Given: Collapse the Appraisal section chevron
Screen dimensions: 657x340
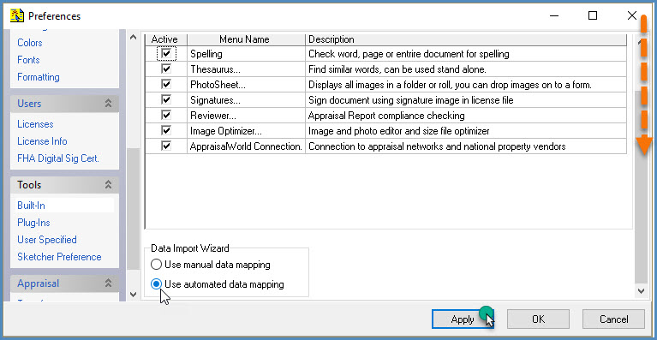Looking at the screenshot, I should (108, 283).
